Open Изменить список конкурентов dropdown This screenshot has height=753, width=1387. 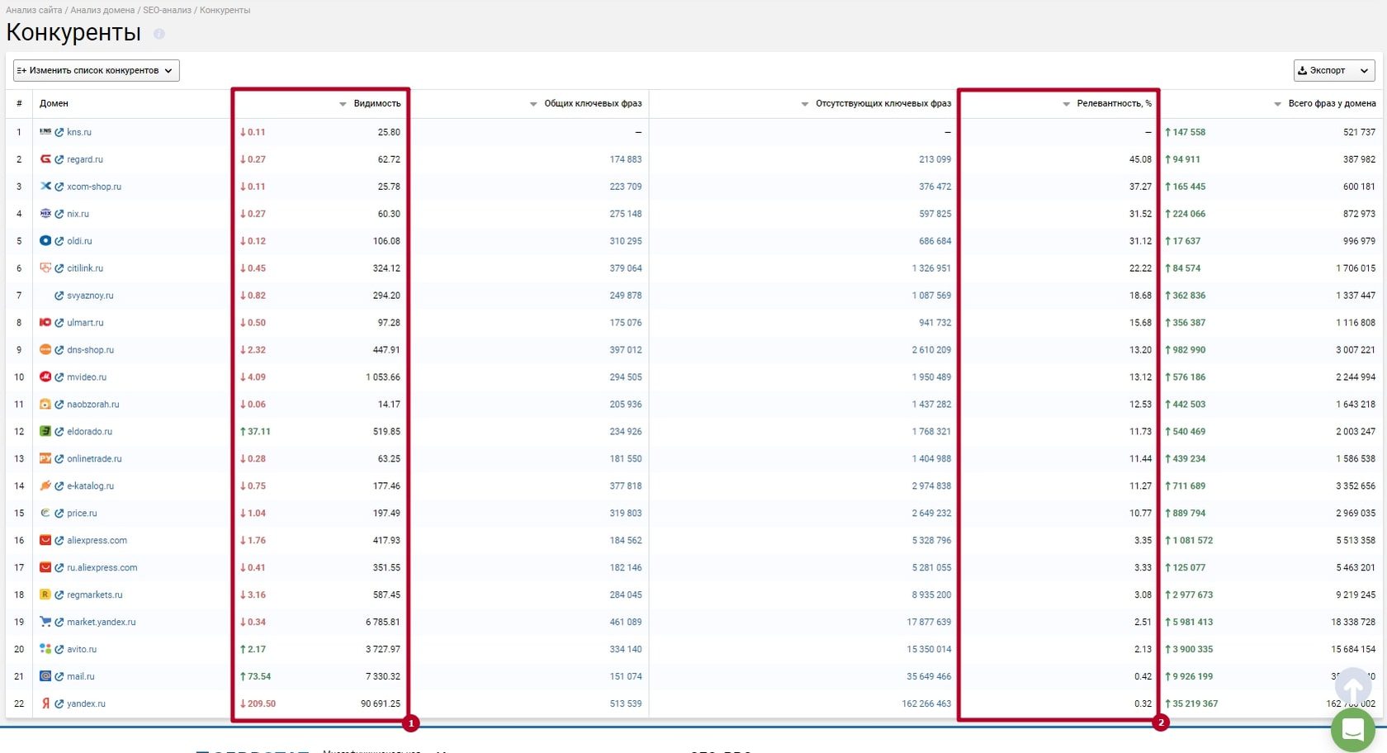[x=96, y=70]
